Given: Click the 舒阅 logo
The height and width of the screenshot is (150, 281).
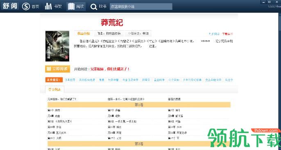Looking at the screenshot, I should (x=10, y=6).
